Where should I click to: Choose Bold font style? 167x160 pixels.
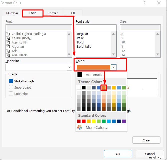click(80, 42)
